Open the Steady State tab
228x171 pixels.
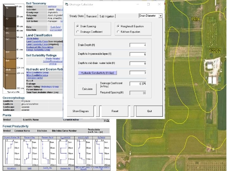pyautogui.click(x=77, y=16)
